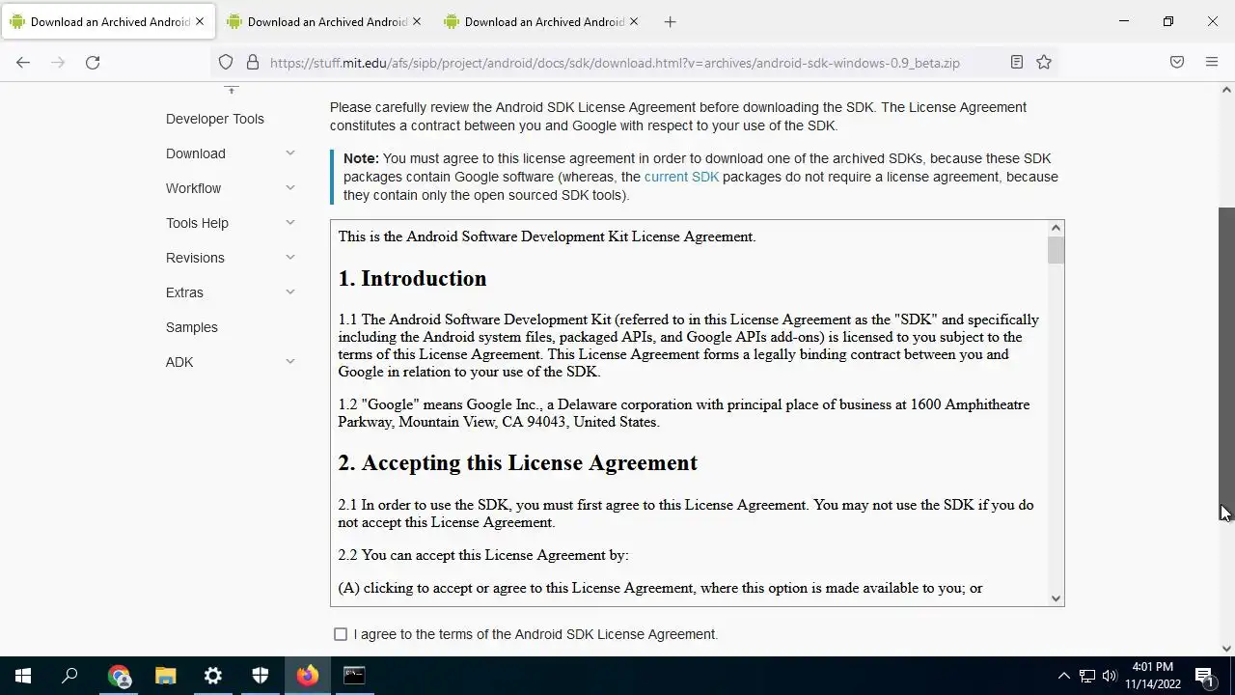Click the page scroll up arrow
1235x695 pixels.
(x=1226, y=90)
